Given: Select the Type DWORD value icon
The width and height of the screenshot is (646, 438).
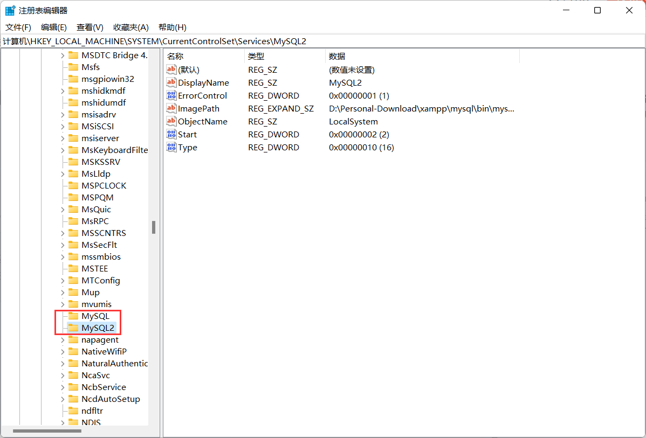Looking at the screenshot, I should coord(171,148).
